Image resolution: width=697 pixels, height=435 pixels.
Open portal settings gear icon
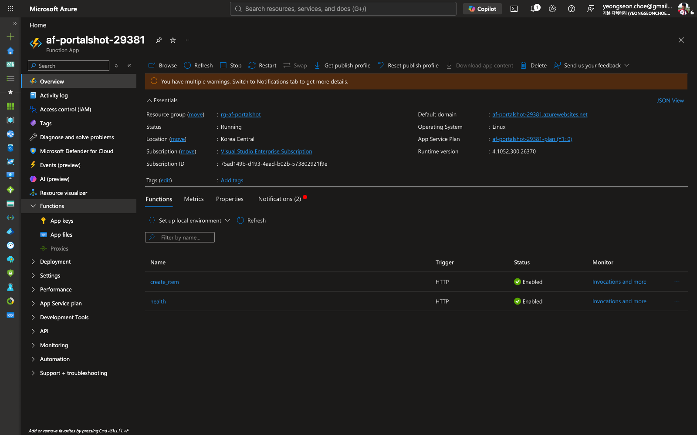(x=552, y=9)
